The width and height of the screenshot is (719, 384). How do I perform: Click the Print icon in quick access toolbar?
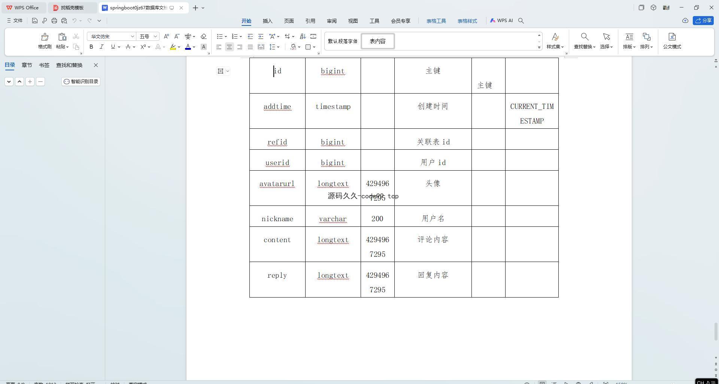54,21
